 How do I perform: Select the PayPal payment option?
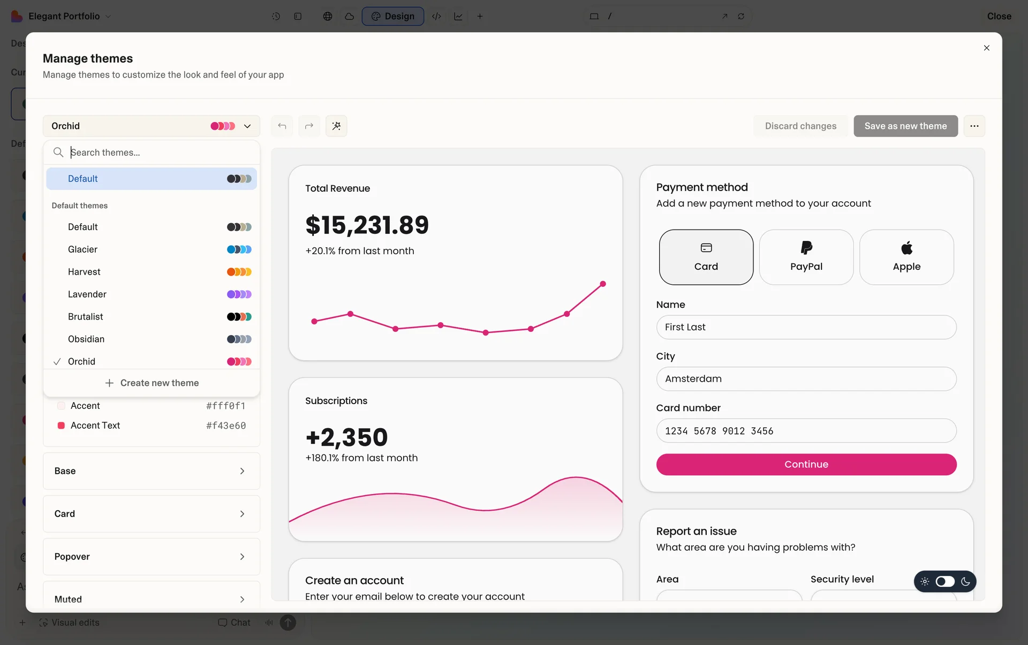pos(806,257)
